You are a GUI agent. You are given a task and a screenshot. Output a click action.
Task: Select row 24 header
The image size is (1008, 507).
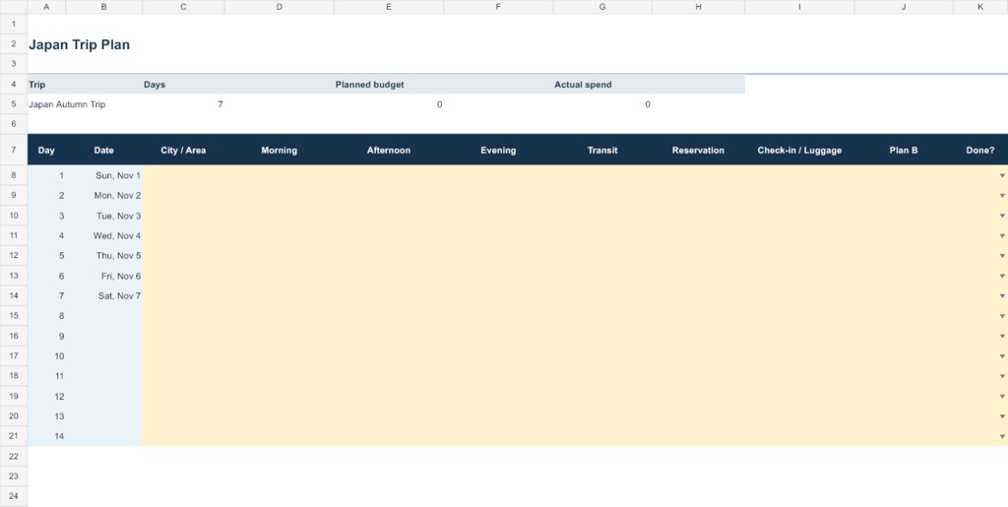coord(14,496)
